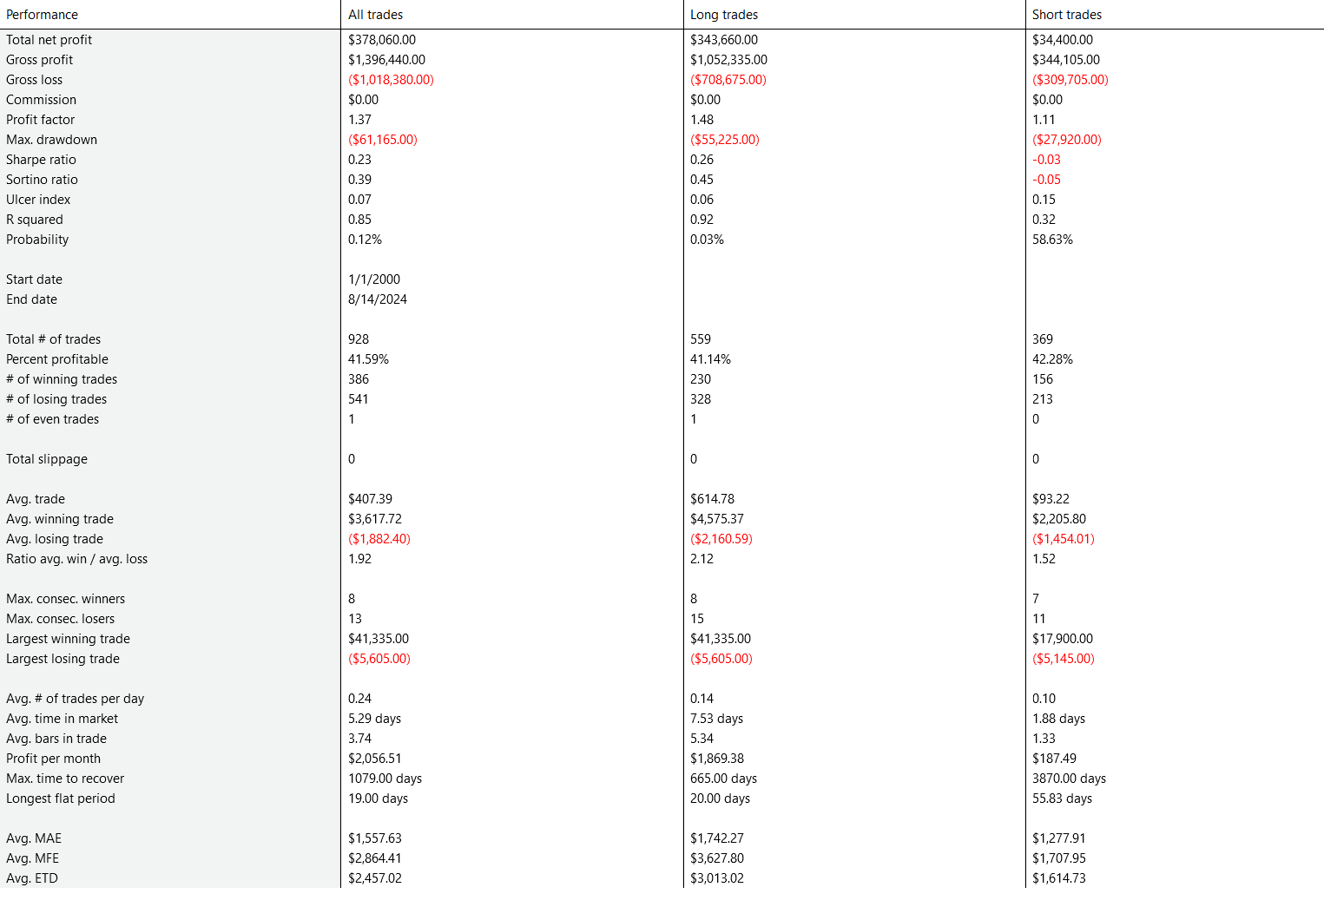This screenshot has height=907, width=1324.
Task: Click the Sharpe ratio row label
Action: pyautogui.click(x=41, y=160)
